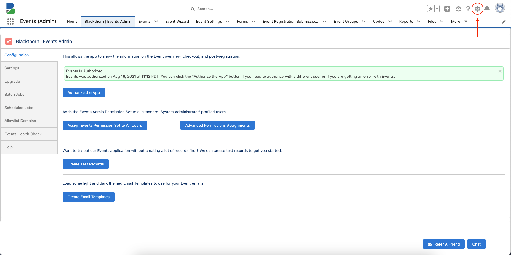Open the Setup gear icon
This screenshot has width=511, height=255.
pyautogui.click(x=478, y=9)
